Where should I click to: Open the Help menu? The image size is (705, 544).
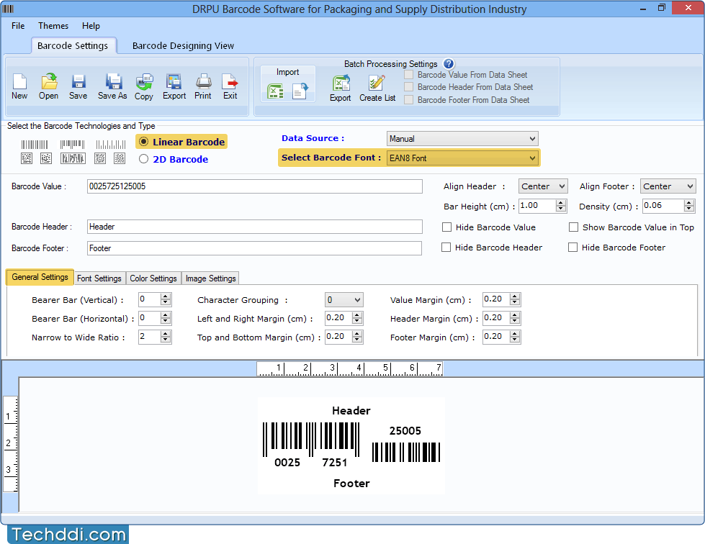[91, 26]
